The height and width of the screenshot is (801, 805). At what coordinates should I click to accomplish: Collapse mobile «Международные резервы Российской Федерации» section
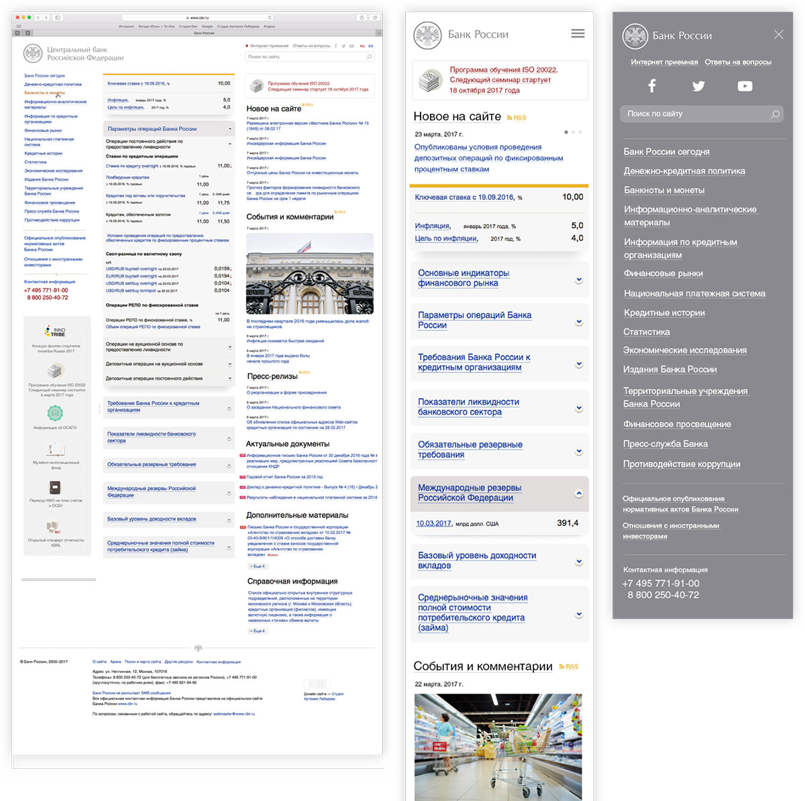click(x=578, y=494)
